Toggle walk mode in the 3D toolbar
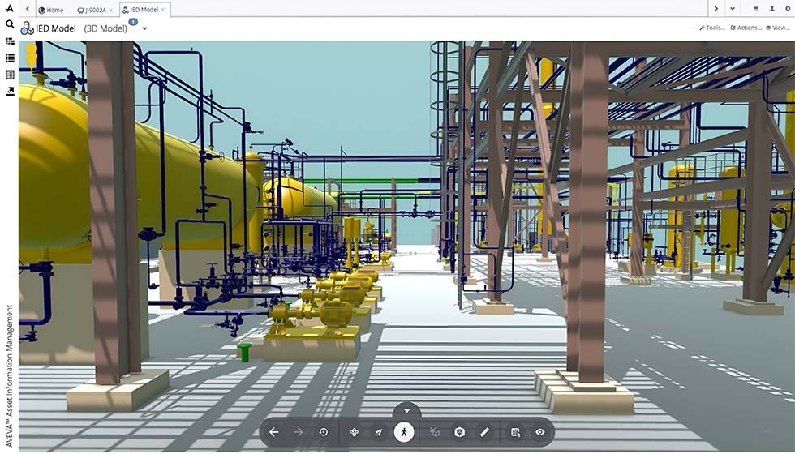795x454 pixels. pos(404,432)
